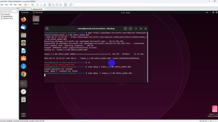Open Help from the dock
Screen dimensions: 218x122
[24, 66]
